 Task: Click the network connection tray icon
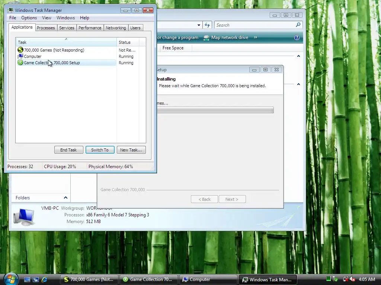click(x=345, y=279)
